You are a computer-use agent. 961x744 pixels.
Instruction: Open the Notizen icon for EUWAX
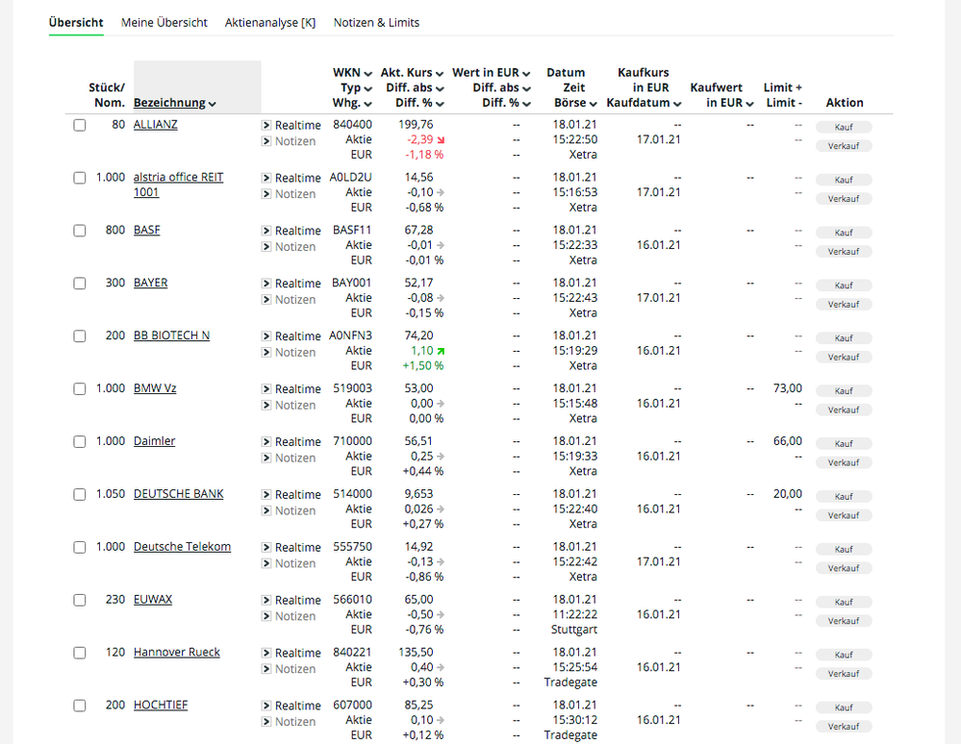pos(266,617)
